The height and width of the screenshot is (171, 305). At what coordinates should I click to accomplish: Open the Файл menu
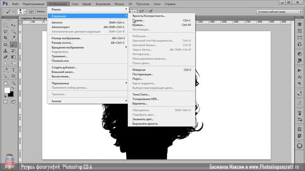pyautogui.click(x=16, y=4)
